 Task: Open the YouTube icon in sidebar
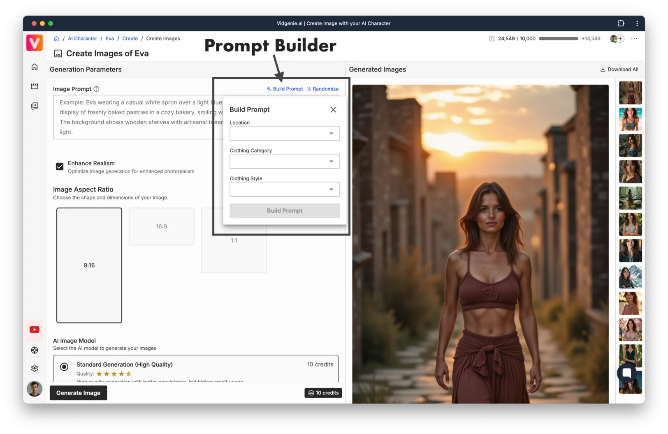tap(35, 330)
